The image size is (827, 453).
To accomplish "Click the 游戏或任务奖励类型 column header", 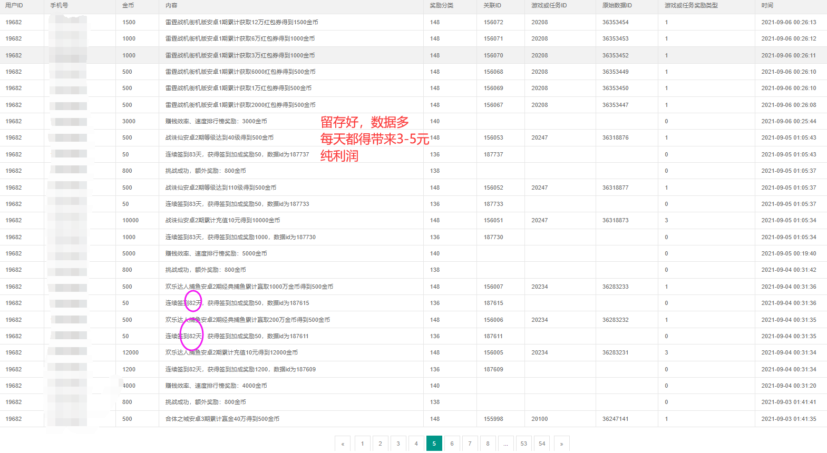I will click(x=690, y=5).
